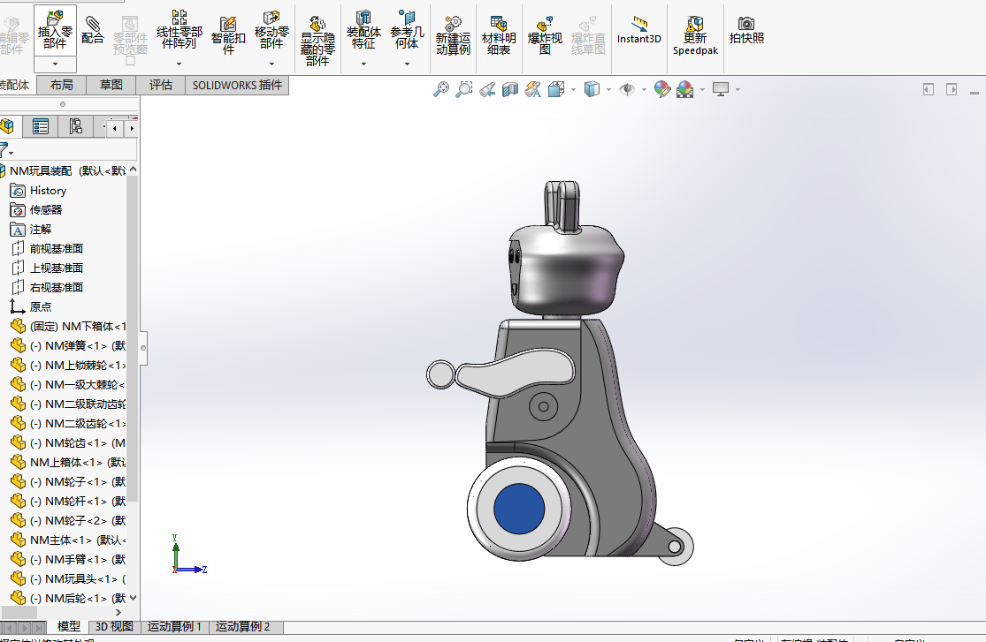Open Apply Scene dropdown arrow
The height and width of the screenshot is (642, 986).
702,90
